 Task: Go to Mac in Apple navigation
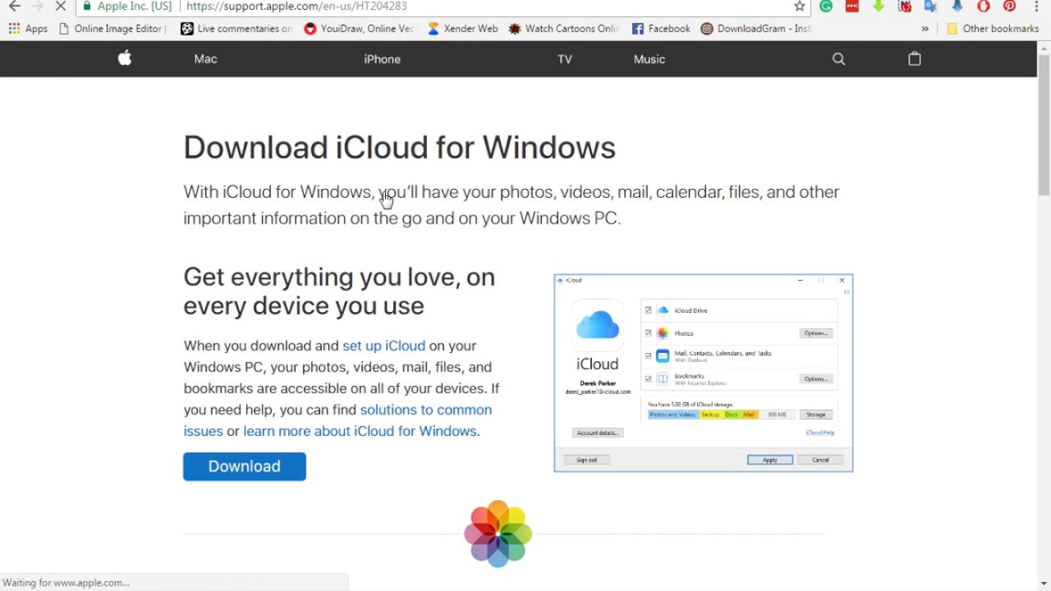pyautogui.click(x=205, y=59)
